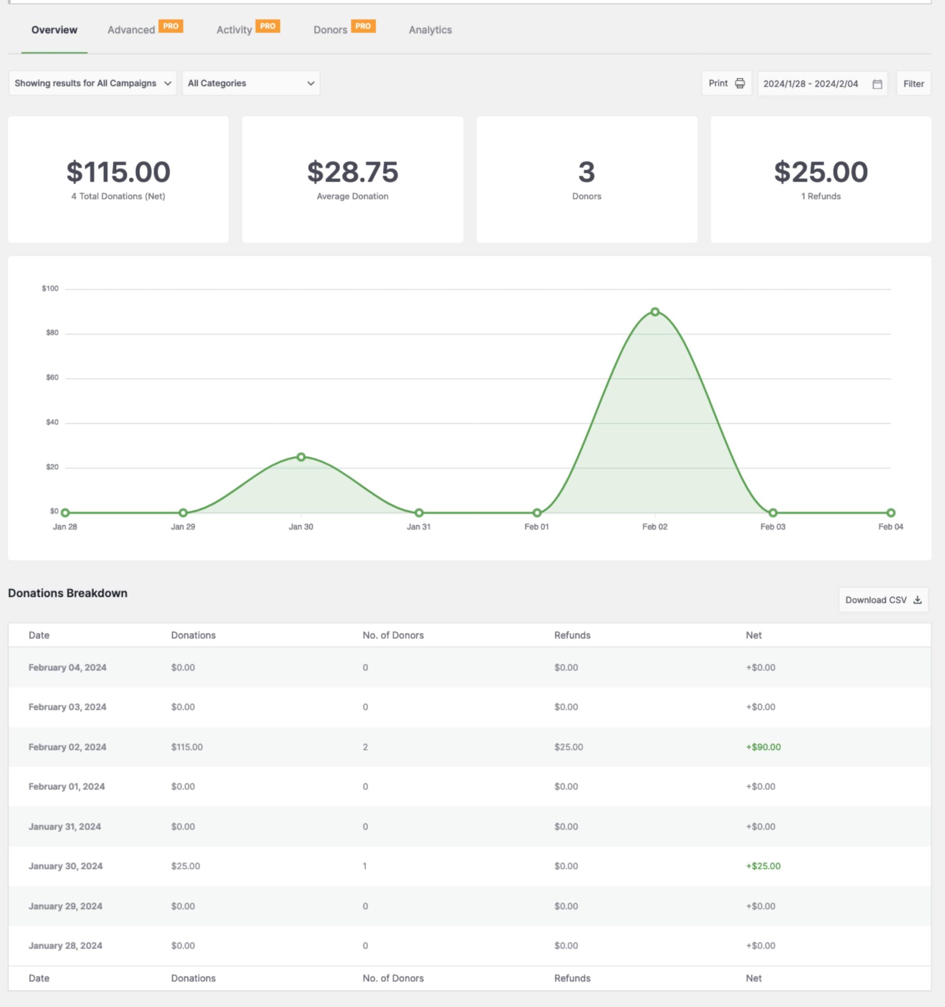Expand the All Categories dropdown
Image resolution: width=945 pixels, height=1007 pixels.
251,83
